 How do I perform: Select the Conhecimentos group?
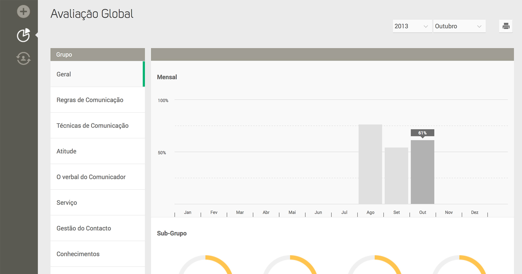tap(98, 254)
